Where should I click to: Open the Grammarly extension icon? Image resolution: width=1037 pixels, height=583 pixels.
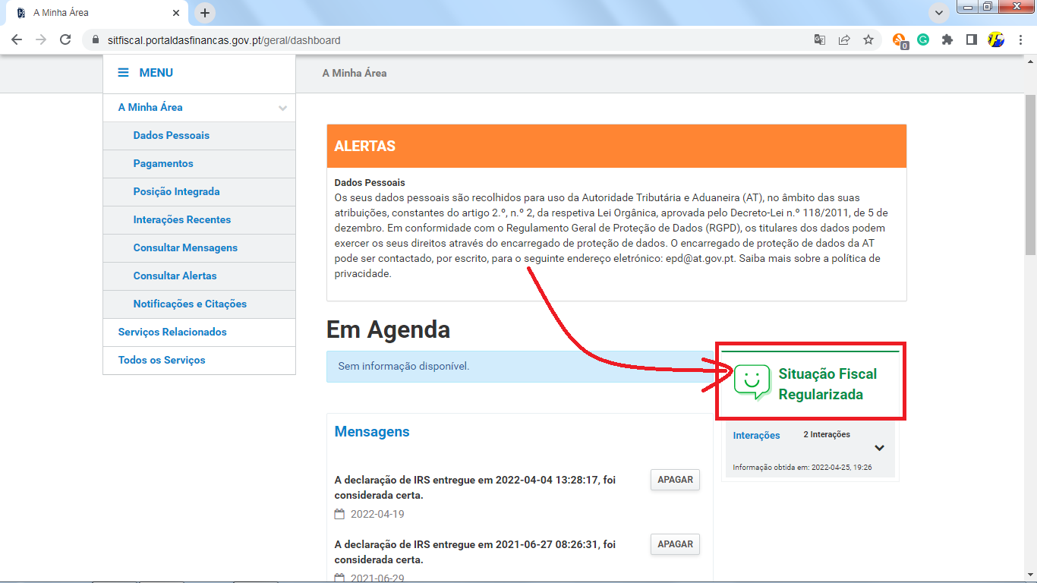click(x=923, y=40)
